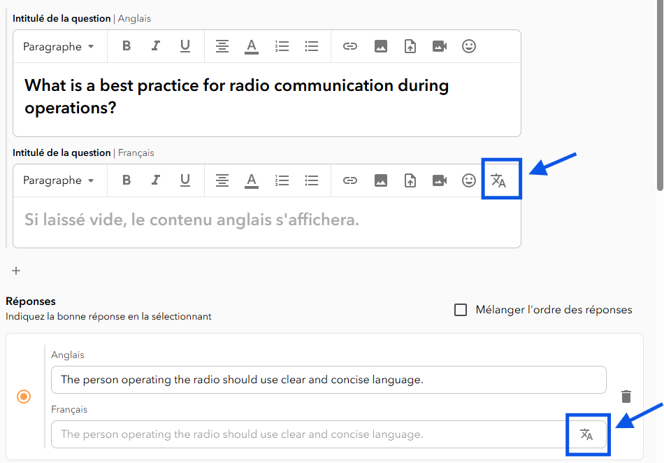The image size is (664, 463).
Task: Open text color in the Anglais question toolbar
Action: [252, 46]
